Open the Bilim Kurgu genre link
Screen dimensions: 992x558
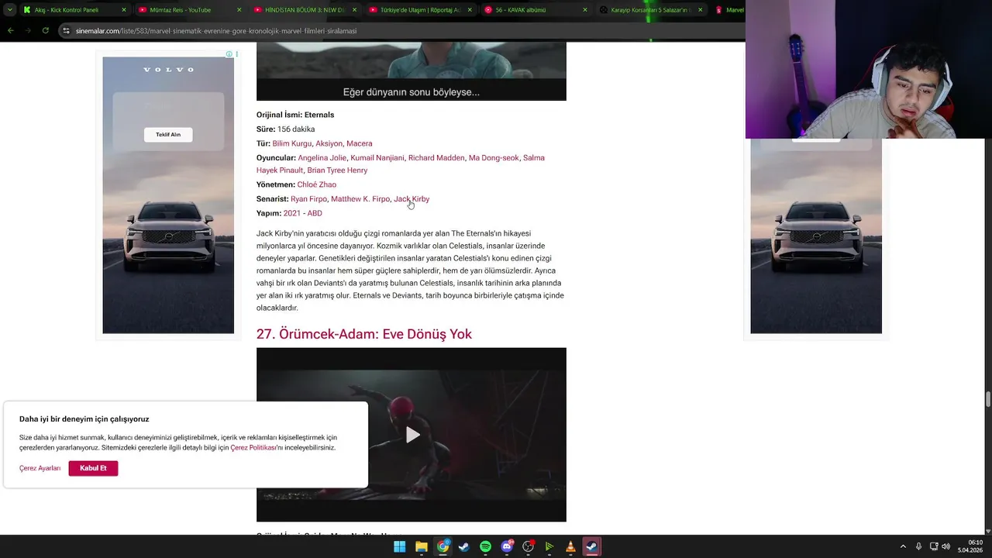pyautogui.click(x=292, y=143)
